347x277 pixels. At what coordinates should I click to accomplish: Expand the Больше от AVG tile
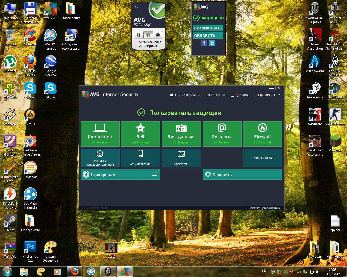(262, 158)
